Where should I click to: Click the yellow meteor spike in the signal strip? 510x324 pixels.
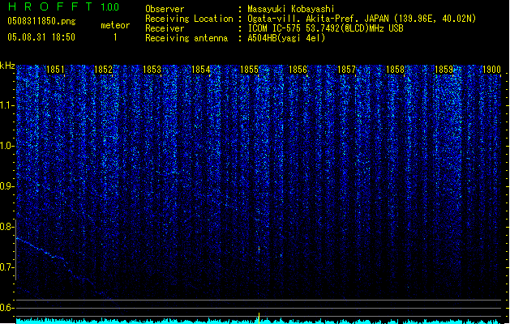[x=259, y=318]
